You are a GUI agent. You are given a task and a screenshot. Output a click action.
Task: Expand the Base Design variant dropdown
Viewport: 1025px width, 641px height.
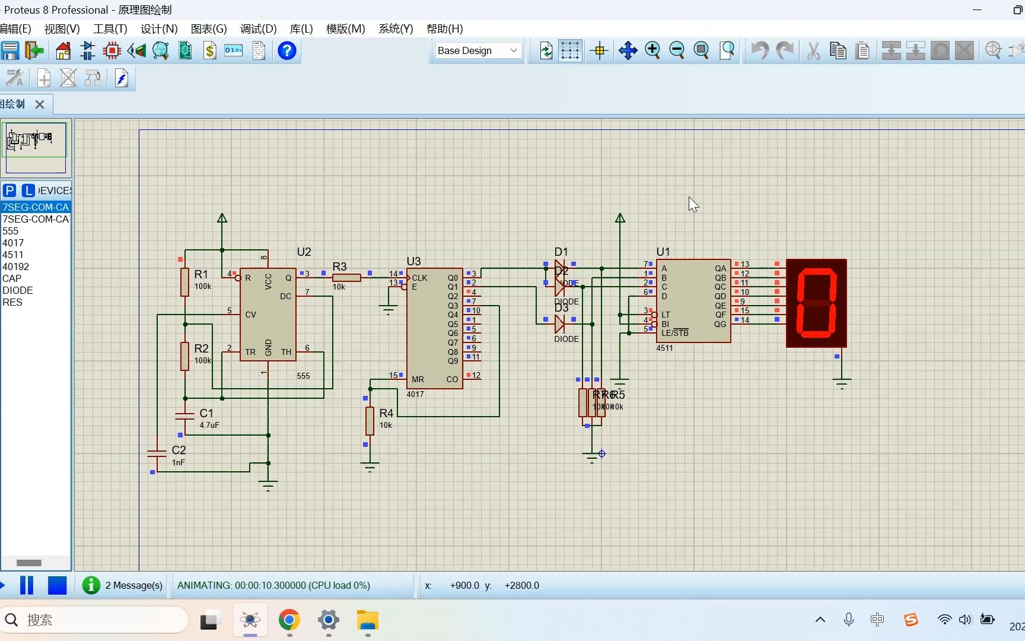pyautogui.click(x=478, y=50)
